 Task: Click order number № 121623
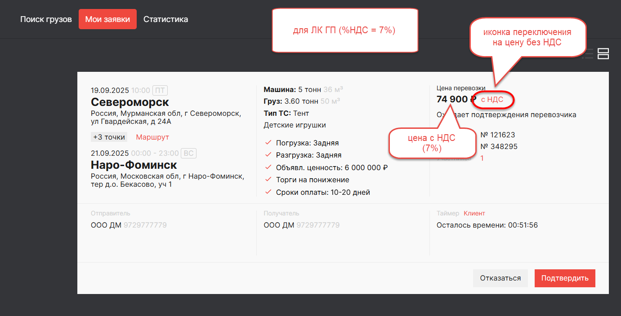[x=497, y=135]
